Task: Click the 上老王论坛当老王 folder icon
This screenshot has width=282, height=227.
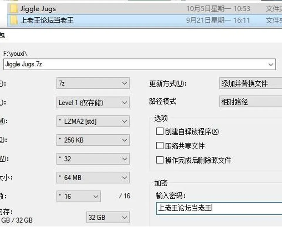Action: [14, 20]
